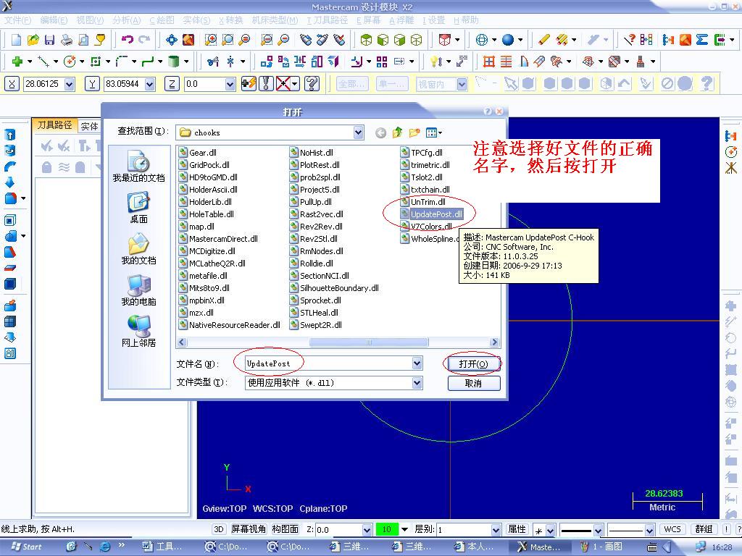The width and height of the screenshot is (742, 556).
Task: Click the yellow light bulb level icon
Action: [x=435, y=62]
